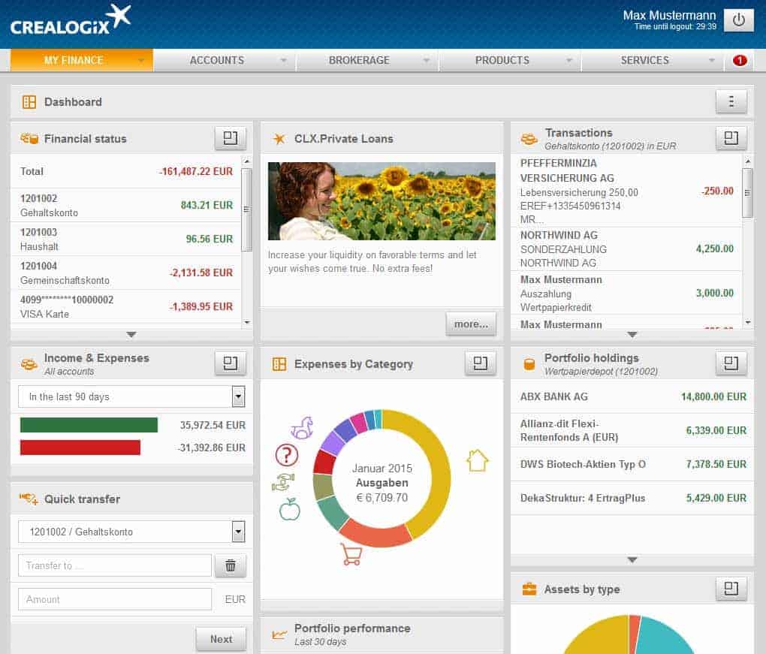The width and height of the screenshot is (766, 654).
Task: Click the Next button in Quick transfer
Action: coord(221,639)
